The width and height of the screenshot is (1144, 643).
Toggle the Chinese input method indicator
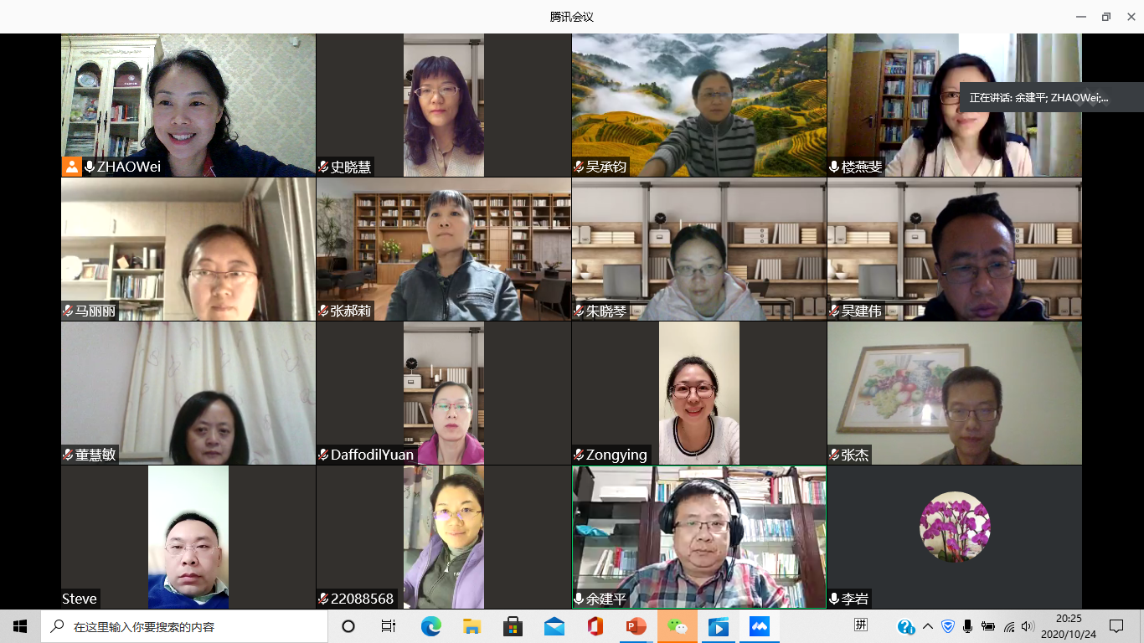(x=861, y=625)
